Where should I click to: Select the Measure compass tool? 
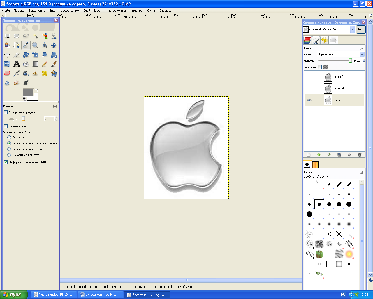(x=45, y=45)
